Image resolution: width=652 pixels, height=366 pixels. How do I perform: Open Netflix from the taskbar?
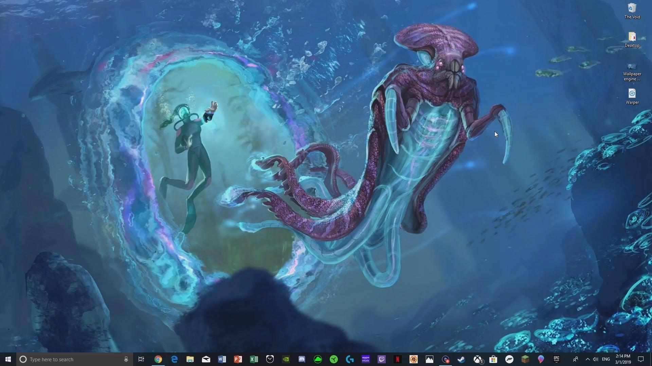tap(398, 359)
